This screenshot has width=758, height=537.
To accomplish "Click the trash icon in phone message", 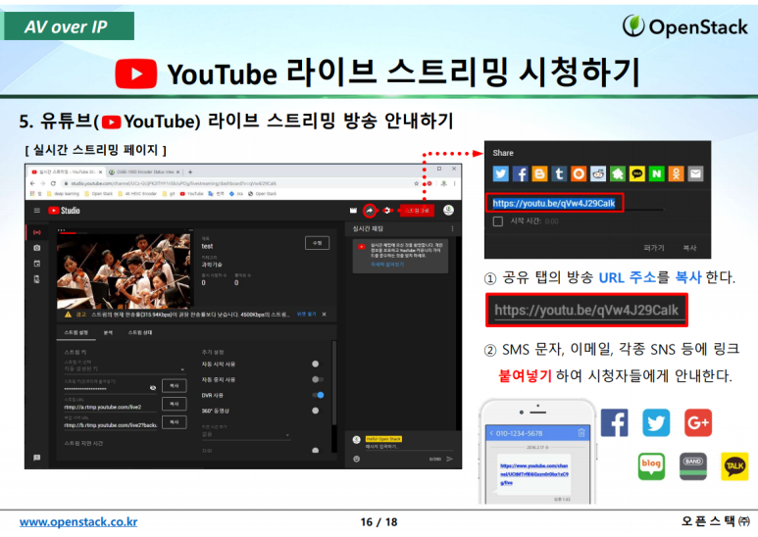I will (x=581, y=433).
